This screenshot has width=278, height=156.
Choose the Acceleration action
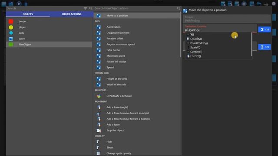pos(137,27)
